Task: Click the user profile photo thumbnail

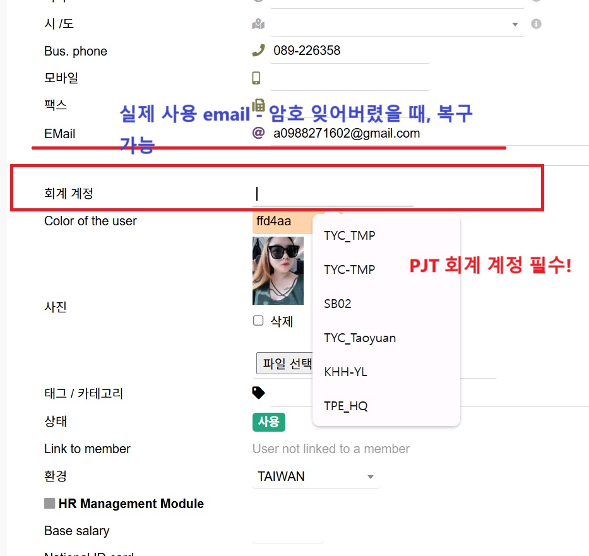Action: 278,271
